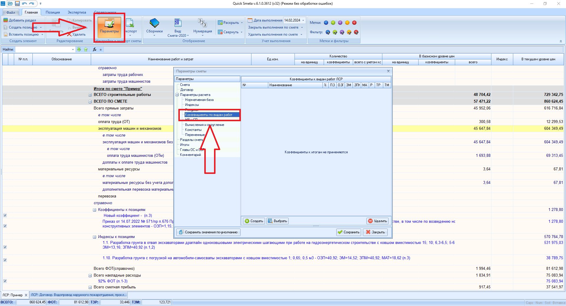Switch to ЛСР: Договор document tab
The image size is (566, 306).
point(78,295)
